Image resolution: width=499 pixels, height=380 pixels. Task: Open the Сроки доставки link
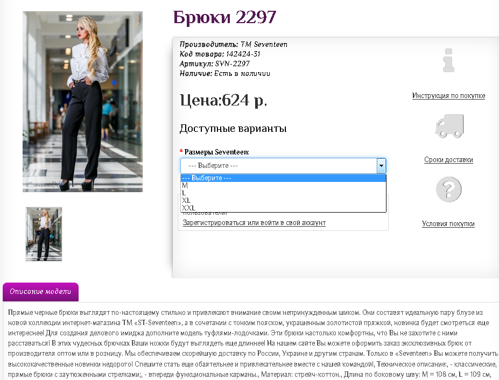(x=448, y=160)
